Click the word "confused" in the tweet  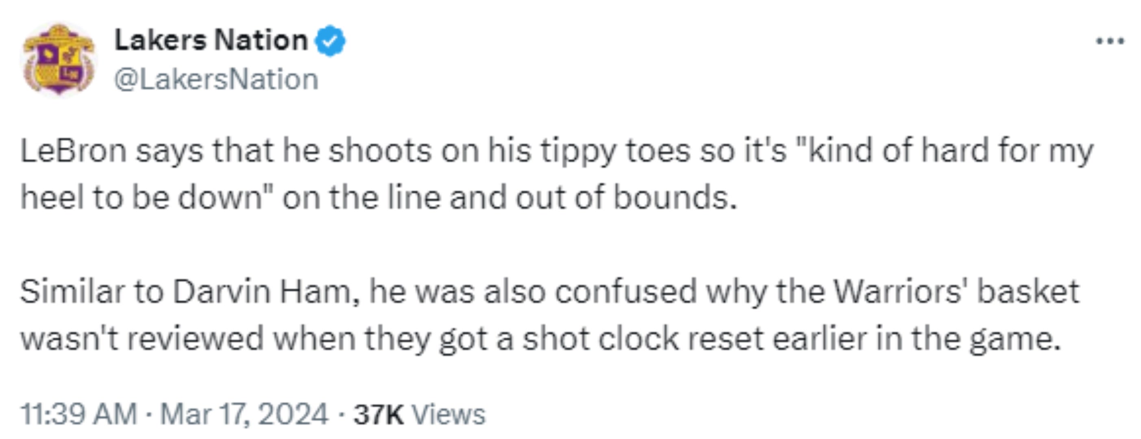626,292
